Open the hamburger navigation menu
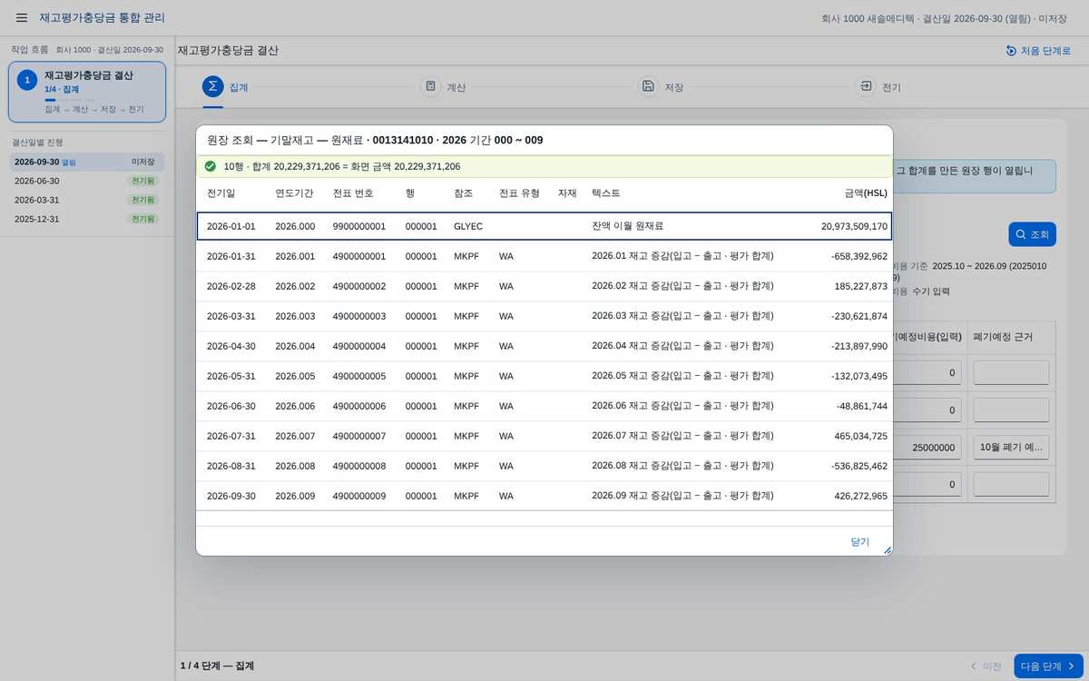The image size is (1089, 681). coord(22,18)
